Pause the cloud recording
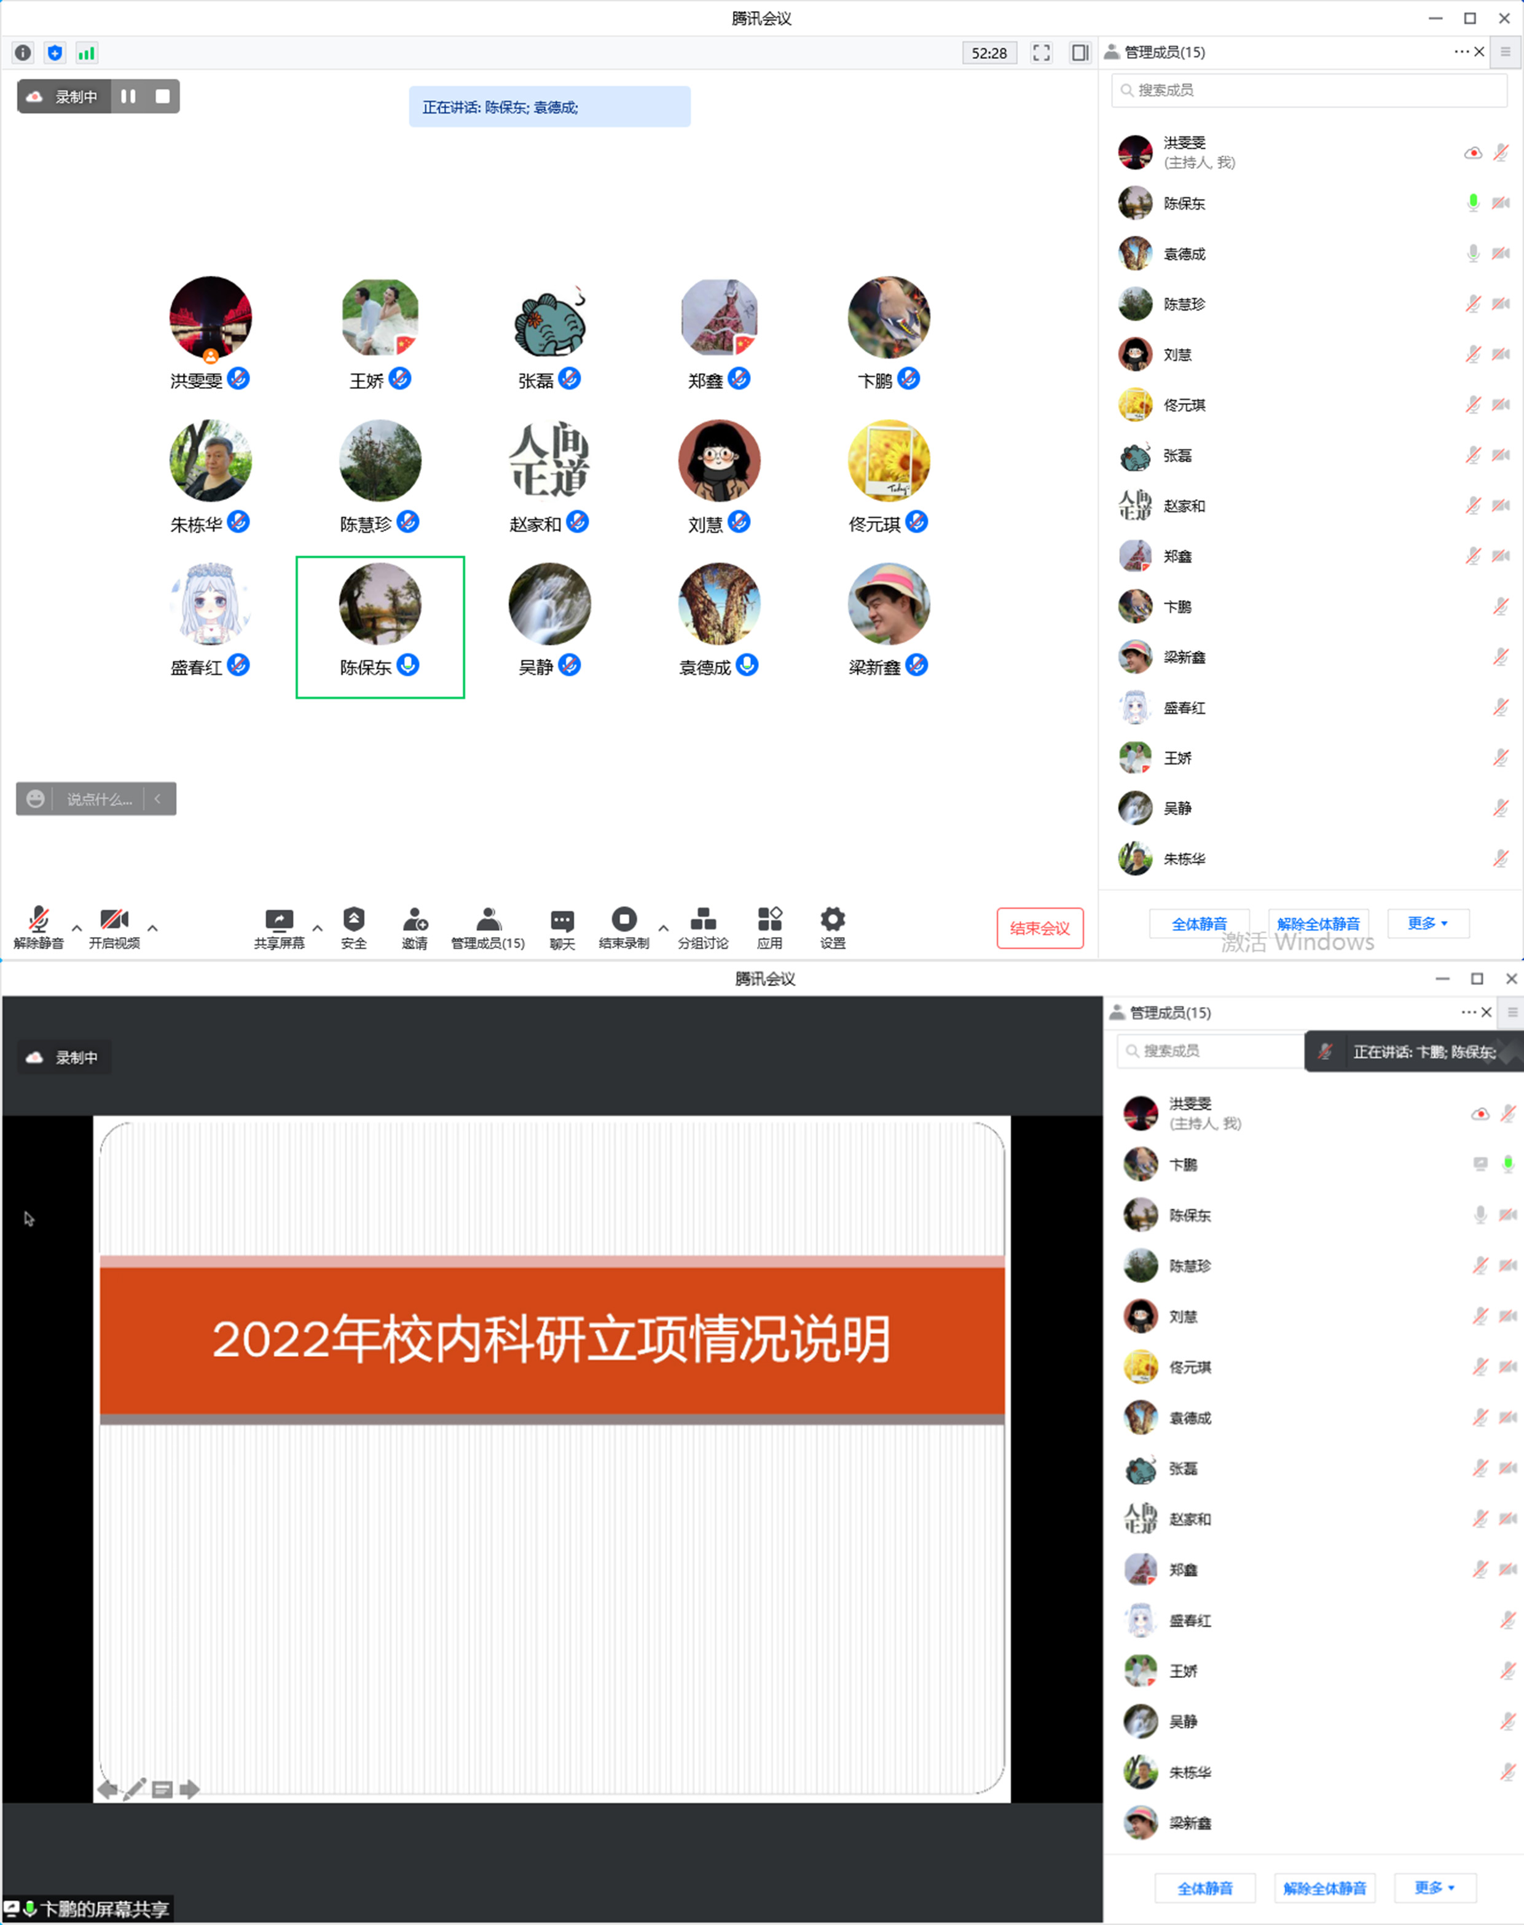 pyautogui.click(x=128, y=96)
